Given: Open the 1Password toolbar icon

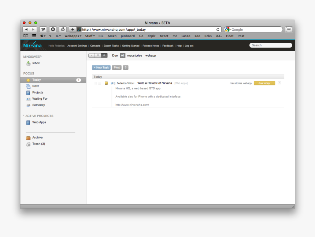Looking at the screenshot, I should click(43, 29).
